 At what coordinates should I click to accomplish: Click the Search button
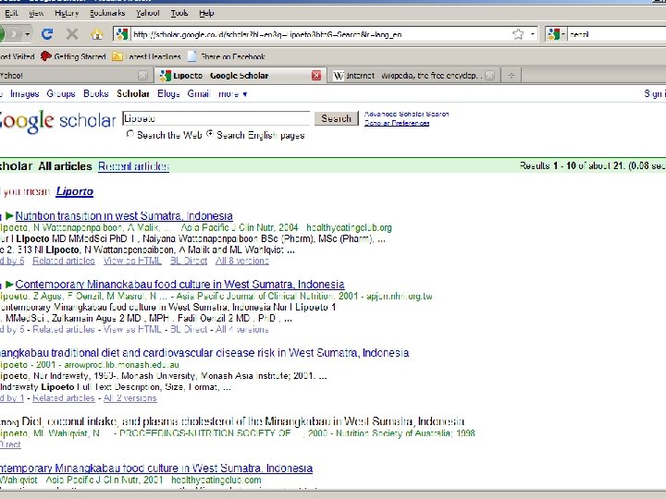336,118
